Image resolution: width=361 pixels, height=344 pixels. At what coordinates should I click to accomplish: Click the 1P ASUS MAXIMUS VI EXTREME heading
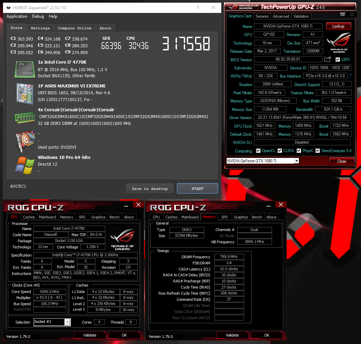[72, 86]
